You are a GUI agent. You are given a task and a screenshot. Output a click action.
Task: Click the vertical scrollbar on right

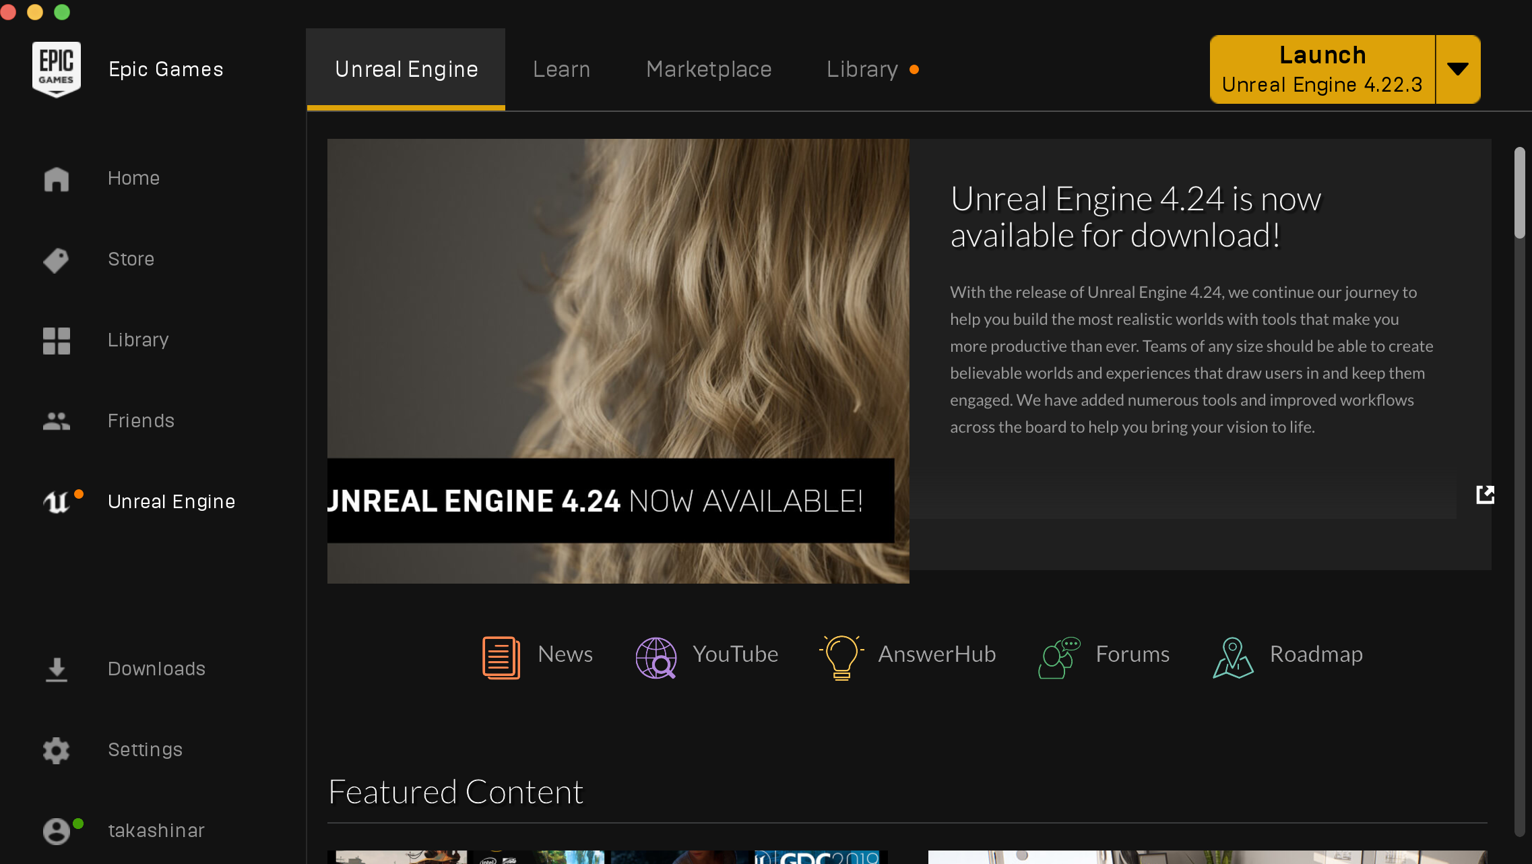click(1519, 192)
